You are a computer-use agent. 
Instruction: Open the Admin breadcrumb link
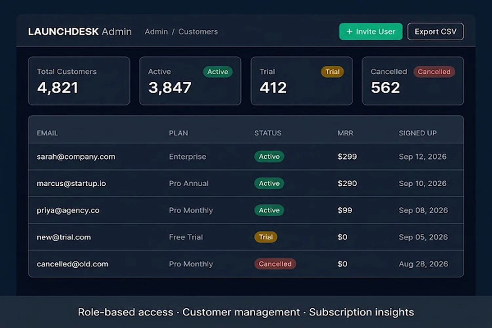(156, 31)
